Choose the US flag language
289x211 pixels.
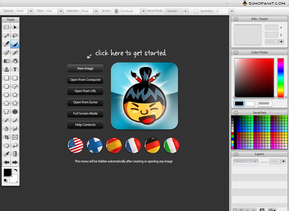pos(75,145)
